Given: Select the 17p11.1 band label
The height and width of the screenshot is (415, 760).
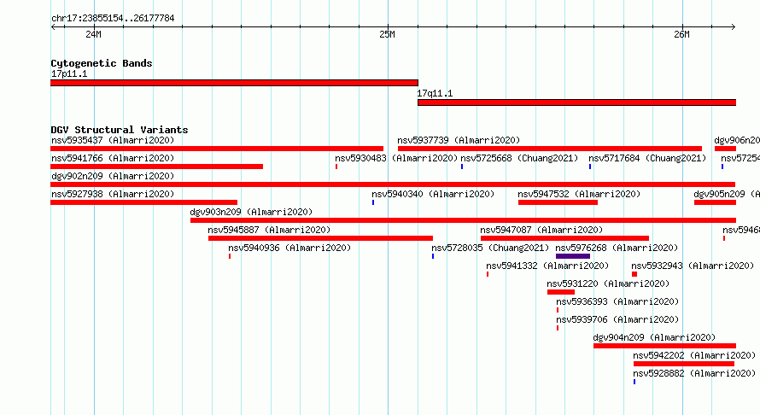Looking at the screenshot, I should tap(69, 73).
